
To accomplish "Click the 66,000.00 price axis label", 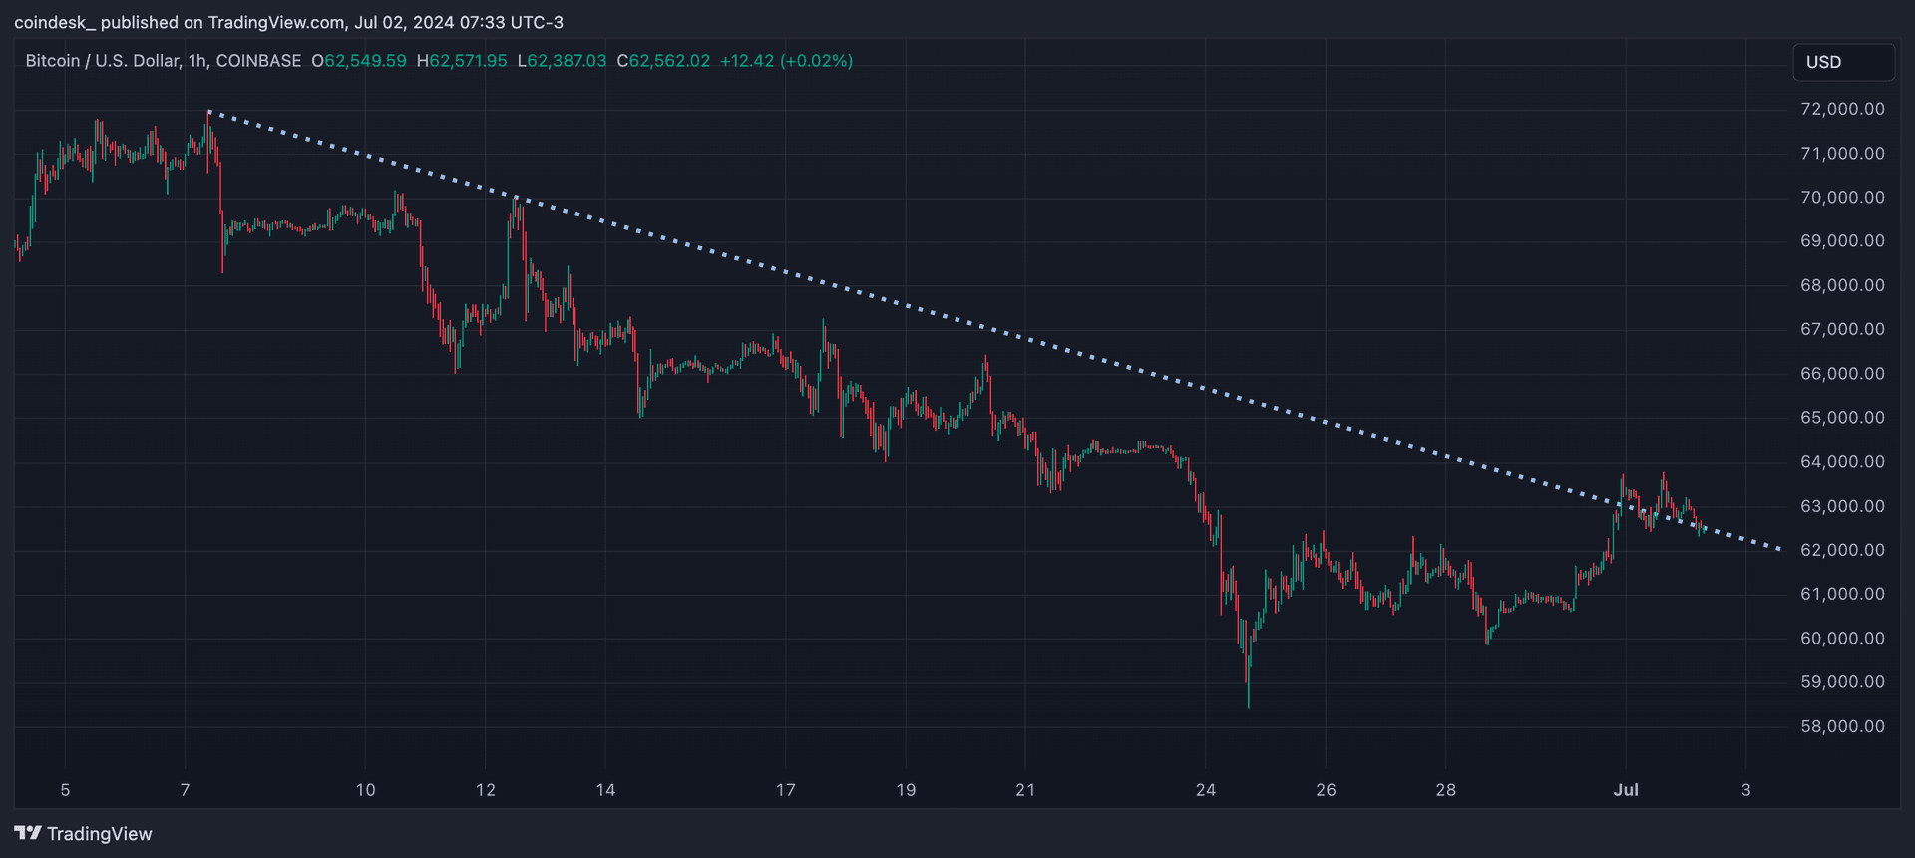I will coord(1842,373).
